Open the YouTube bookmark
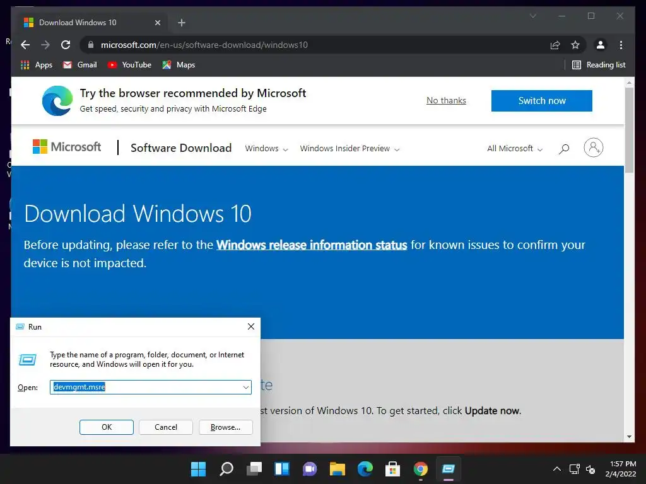The image size is (646, 484). 129,65
